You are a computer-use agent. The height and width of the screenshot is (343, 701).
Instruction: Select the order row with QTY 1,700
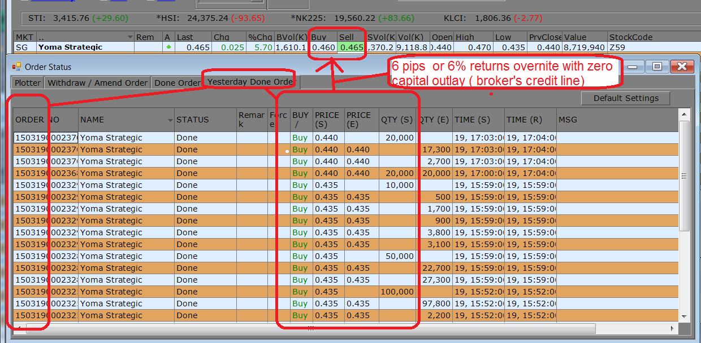(345, 209)
